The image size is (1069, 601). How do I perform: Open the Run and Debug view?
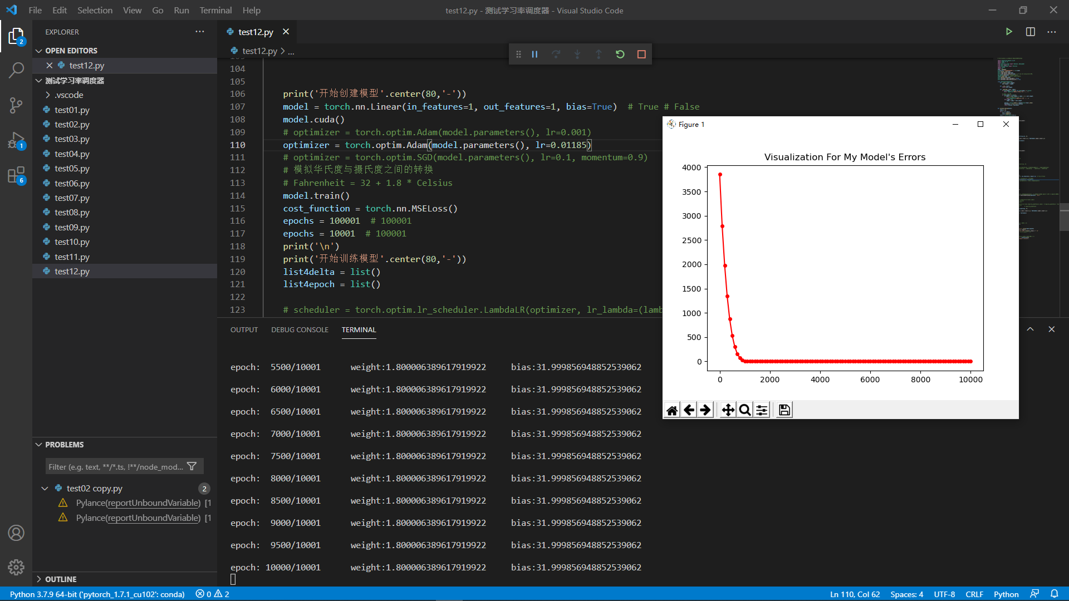[x=16, y=140]
